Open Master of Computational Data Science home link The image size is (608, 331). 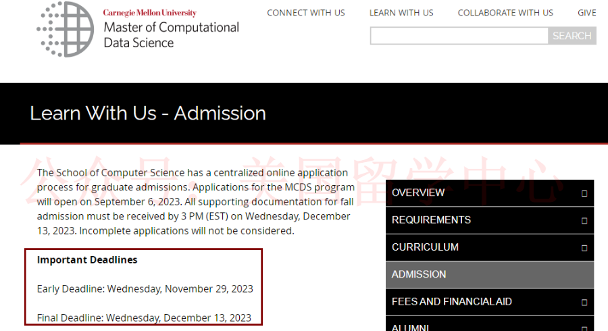171,35
